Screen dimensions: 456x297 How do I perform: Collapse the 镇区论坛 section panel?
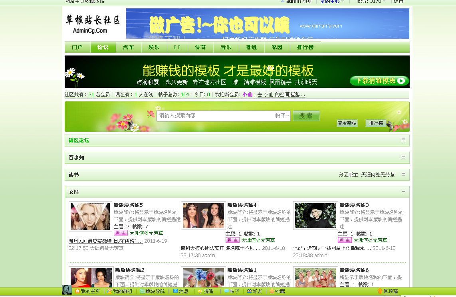pyautogui.click(x=403, y=141)
